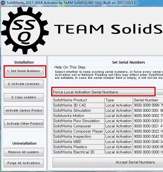This screenshot has height=172, width=163.
Task: Click Local Activation type for SolidWorks Flow Simulation
Action: pos(119,121)
